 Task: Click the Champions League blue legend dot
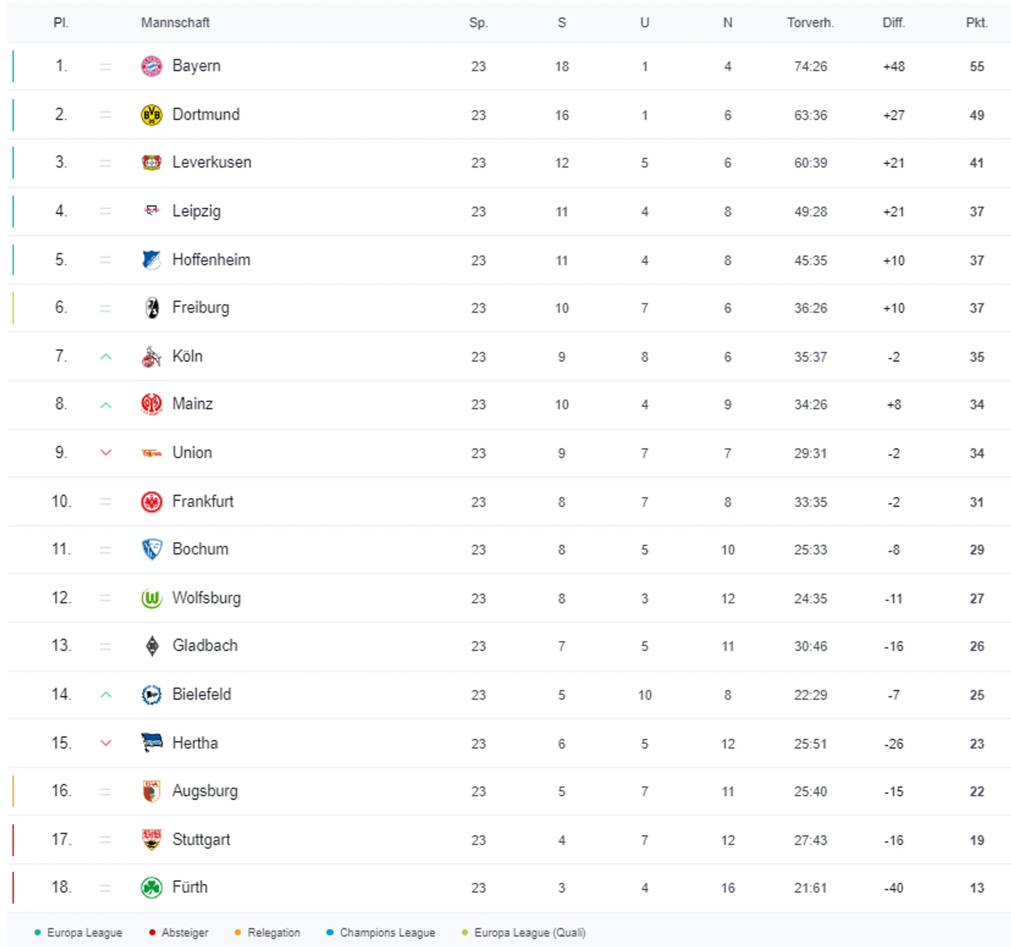[x=330, y=932]
